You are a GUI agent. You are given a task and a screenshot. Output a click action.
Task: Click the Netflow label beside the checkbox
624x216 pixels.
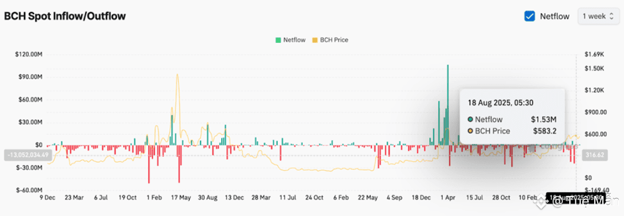point(554,17)
